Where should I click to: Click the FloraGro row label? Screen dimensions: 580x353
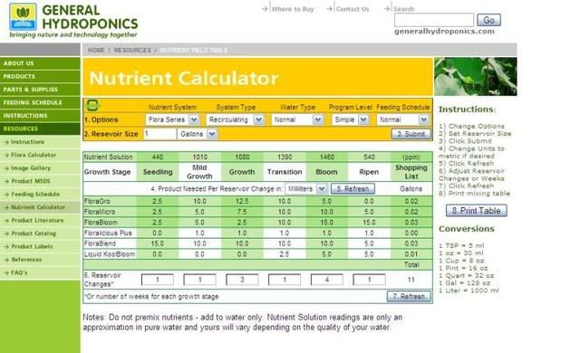[x=97, y=201]
